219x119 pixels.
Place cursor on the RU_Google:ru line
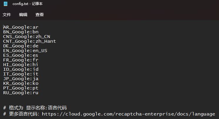click(21, 93)
